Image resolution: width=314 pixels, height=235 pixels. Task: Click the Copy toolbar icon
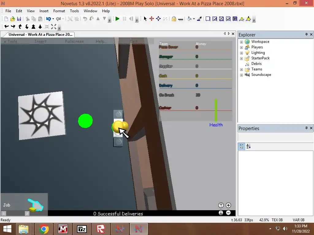click(x=34, y=19)
